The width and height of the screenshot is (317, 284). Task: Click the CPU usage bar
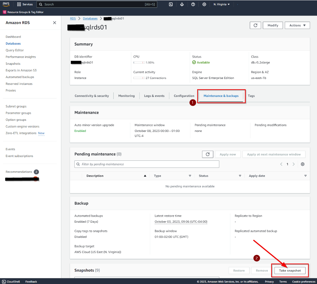[139, 63]
